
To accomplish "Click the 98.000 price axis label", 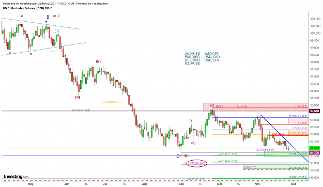I will coord(315,62).
